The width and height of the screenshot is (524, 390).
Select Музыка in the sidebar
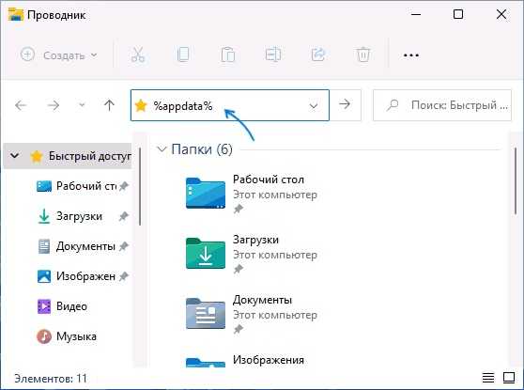pyautogui.click(x=67, y=336)
